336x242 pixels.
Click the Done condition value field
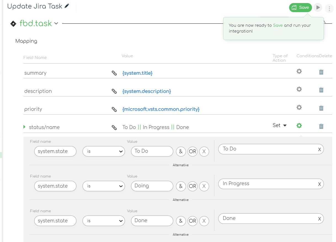coord(152,221)
